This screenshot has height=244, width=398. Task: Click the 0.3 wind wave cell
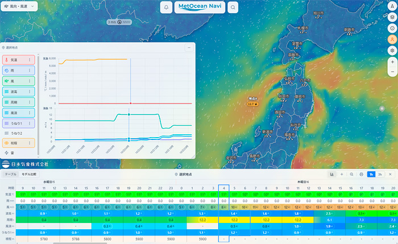pos(107,226)
